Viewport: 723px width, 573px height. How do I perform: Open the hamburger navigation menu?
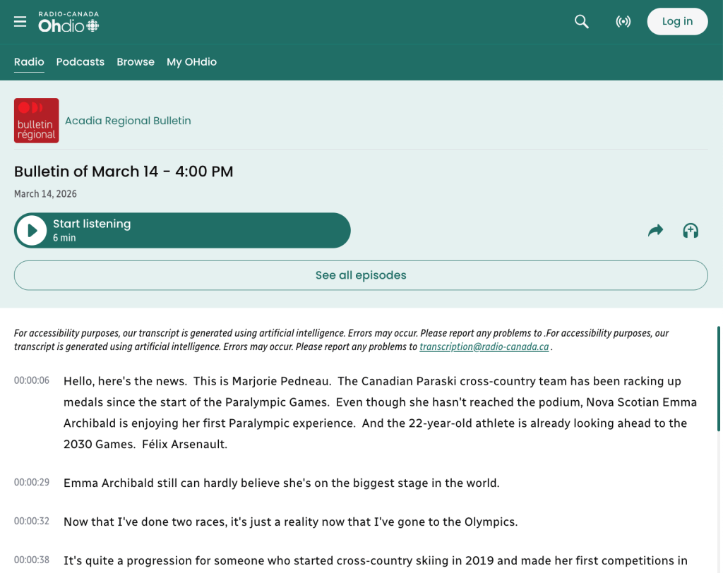(20, 22)
